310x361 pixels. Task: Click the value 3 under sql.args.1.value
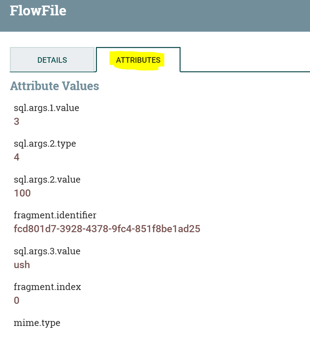(x=16, y=121)
